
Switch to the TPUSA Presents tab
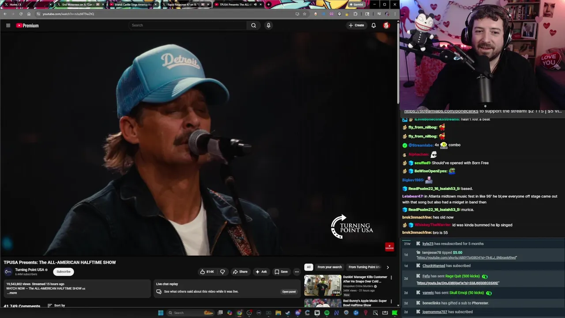point(237,4)
